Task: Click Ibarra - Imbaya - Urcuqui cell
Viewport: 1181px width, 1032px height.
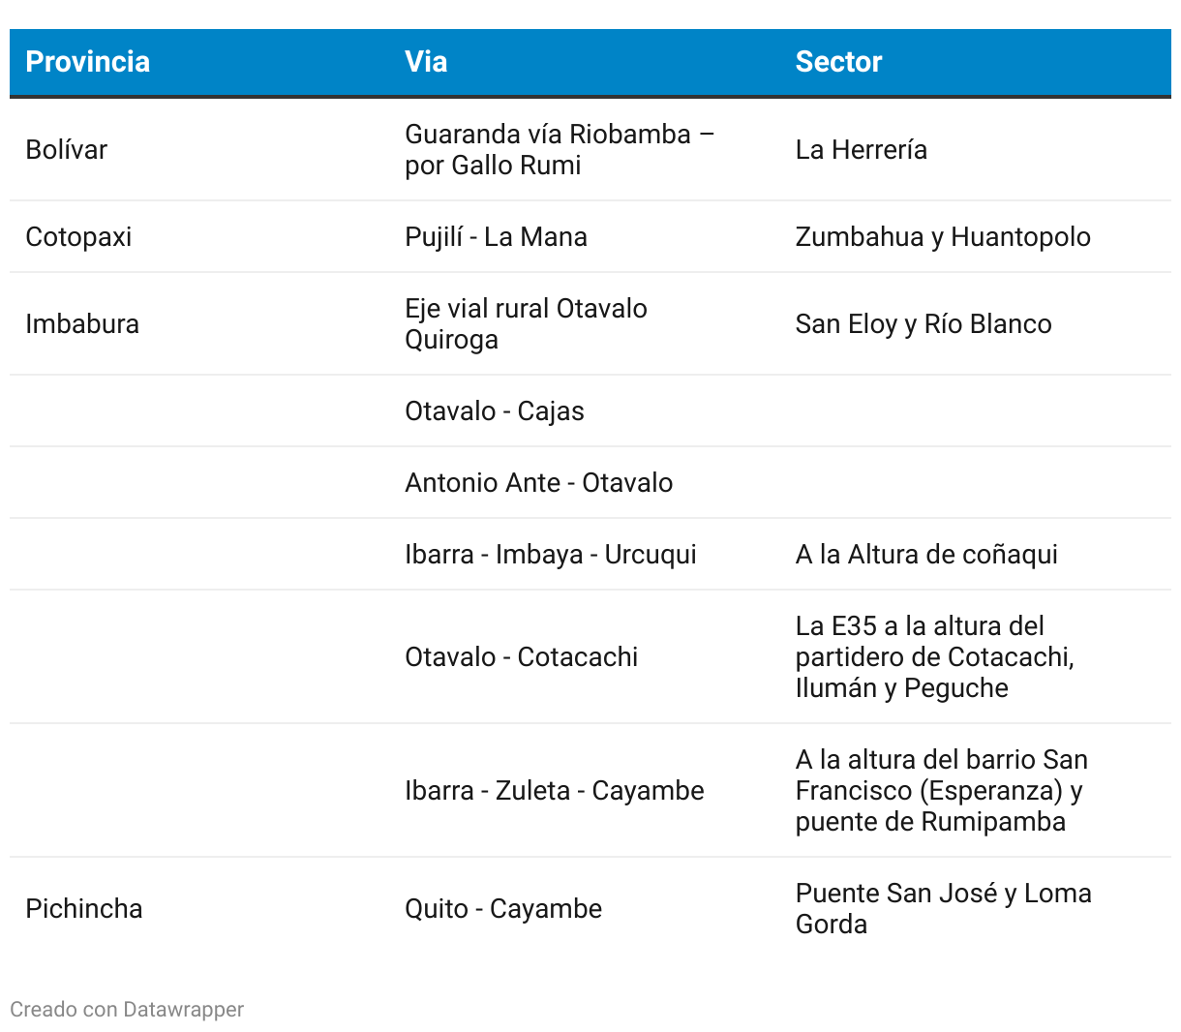Action: tap(551, 555)
